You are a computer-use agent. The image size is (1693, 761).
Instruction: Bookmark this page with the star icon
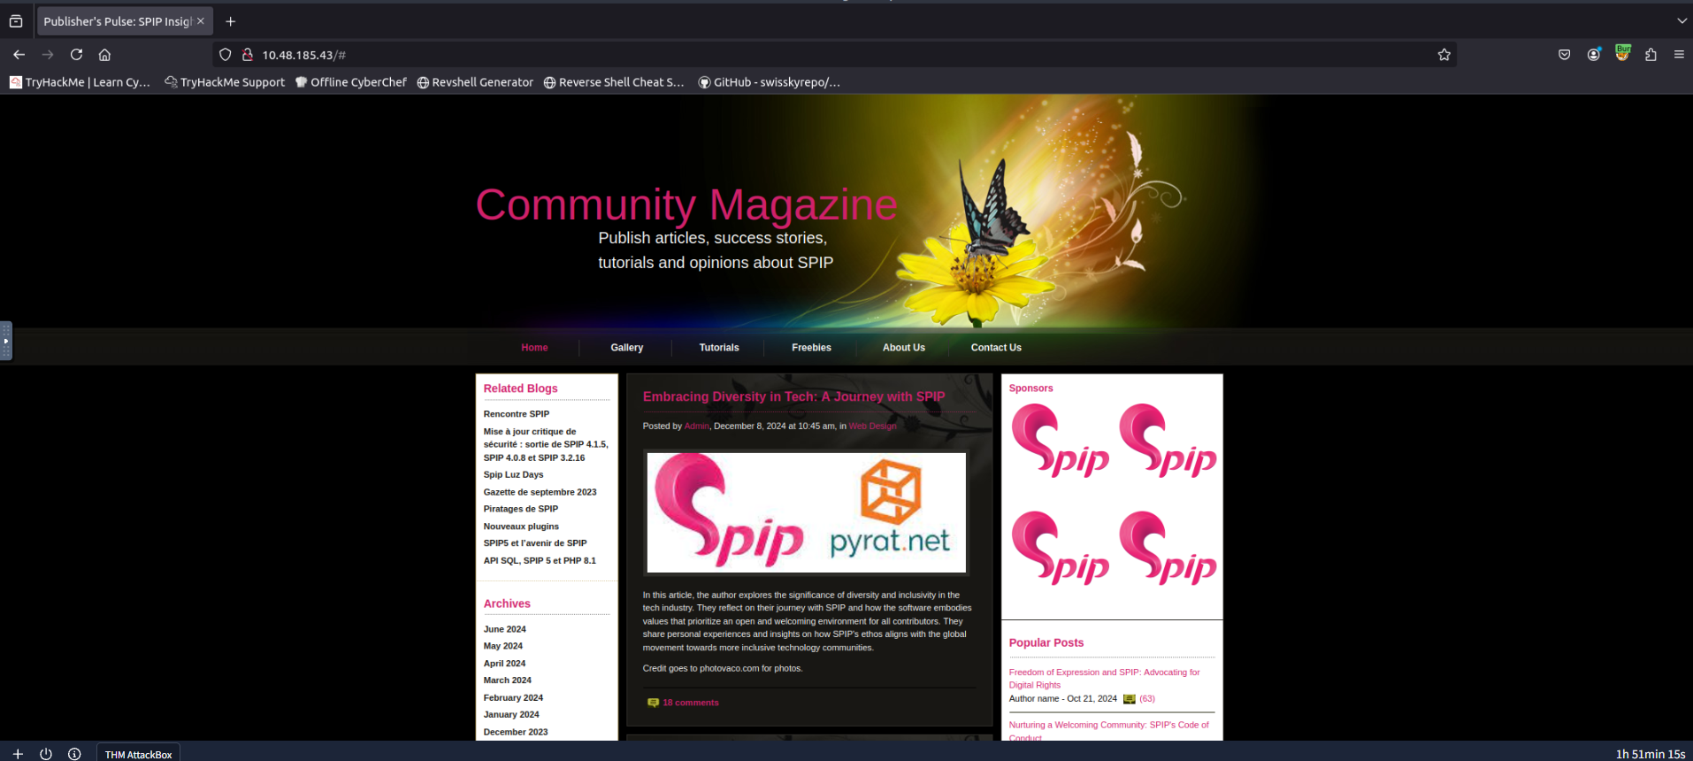click(1444, 55)
